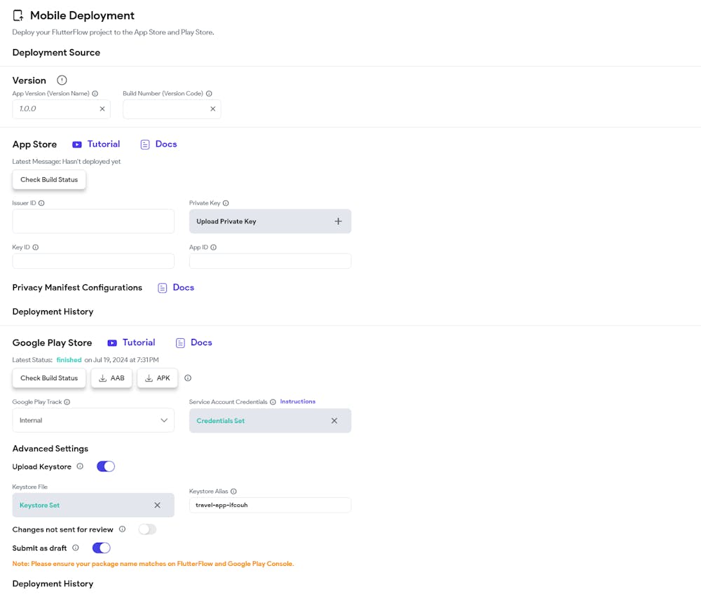701x596 pixels.
Task: Clear the Credentials Set with its X icon
Action: tap(334, 420)
